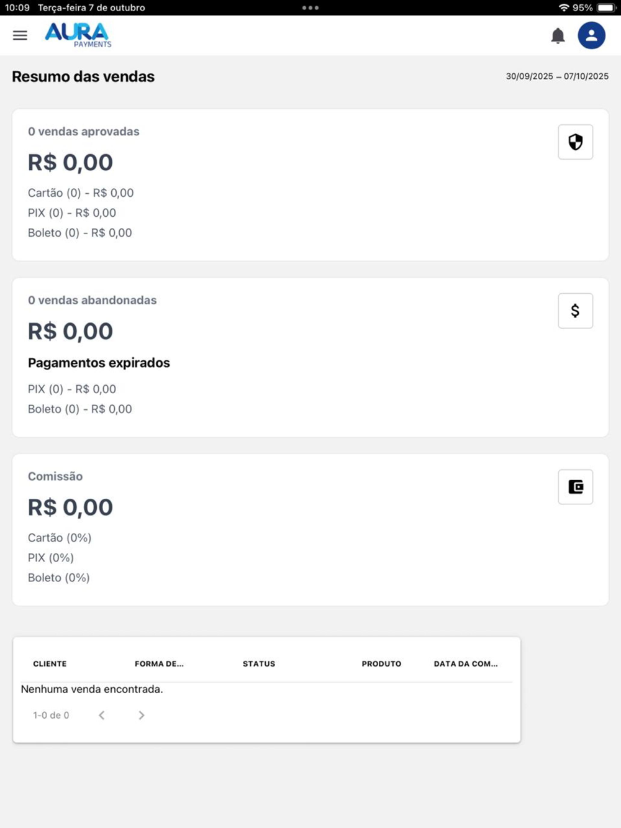Sort table by Produto column
Viewport: 621px width, 828px height.
coord(381,664)
